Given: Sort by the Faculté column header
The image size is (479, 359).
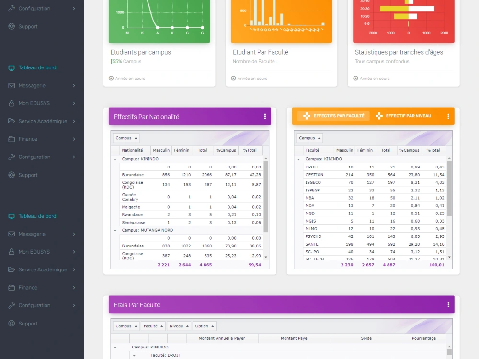Looking at the screenshot, I should 319,150.
